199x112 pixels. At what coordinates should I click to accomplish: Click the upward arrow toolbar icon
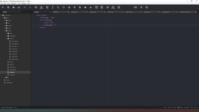point(53,7)
